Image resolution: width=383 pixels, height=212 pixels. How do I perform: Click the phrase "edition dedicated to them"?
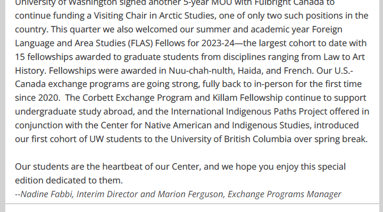tap(68, 180)
